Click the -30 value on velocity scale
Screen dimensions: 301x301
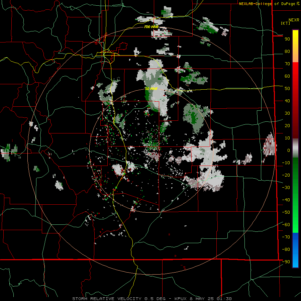click(286, 188)
